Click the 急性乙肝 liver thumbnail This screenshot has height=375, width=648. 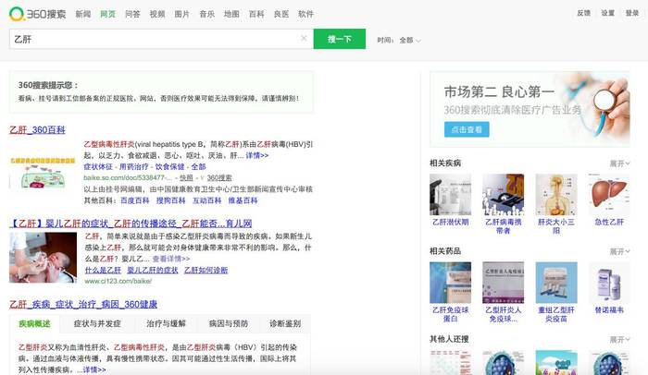click(x=609, y=195)
